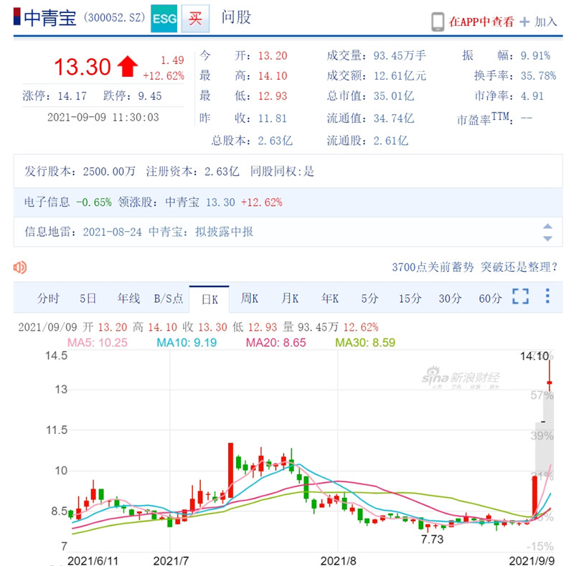574x566 pixels.
Task: Open 在APP中查看 link
Action: point(481,22)
